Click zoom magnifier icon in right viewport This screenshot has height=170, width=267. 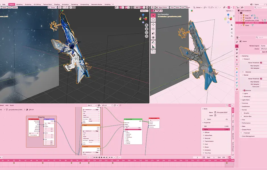coord(231,25)
